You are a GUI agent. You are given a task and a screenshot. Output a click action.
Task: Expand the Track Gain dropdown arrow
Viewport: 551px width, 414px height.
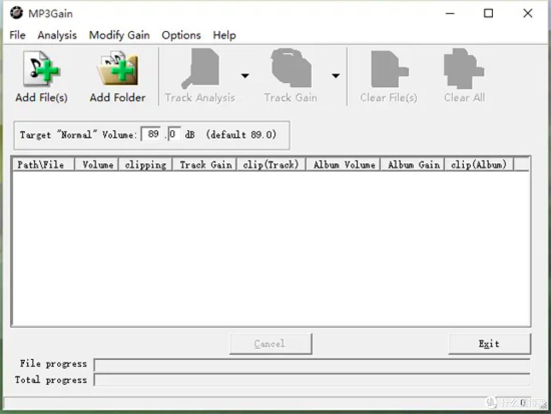[336, 76]
